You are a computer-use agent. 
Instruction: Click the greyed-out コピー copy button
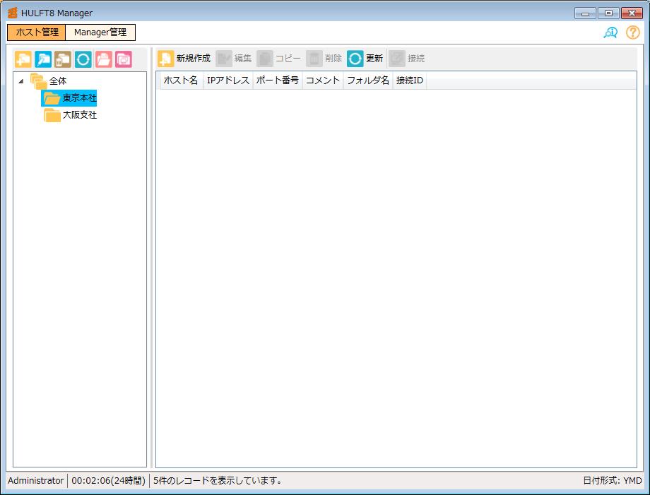(279, 59)
